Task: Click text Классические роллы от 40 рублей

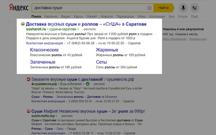Action: [56, 55]
